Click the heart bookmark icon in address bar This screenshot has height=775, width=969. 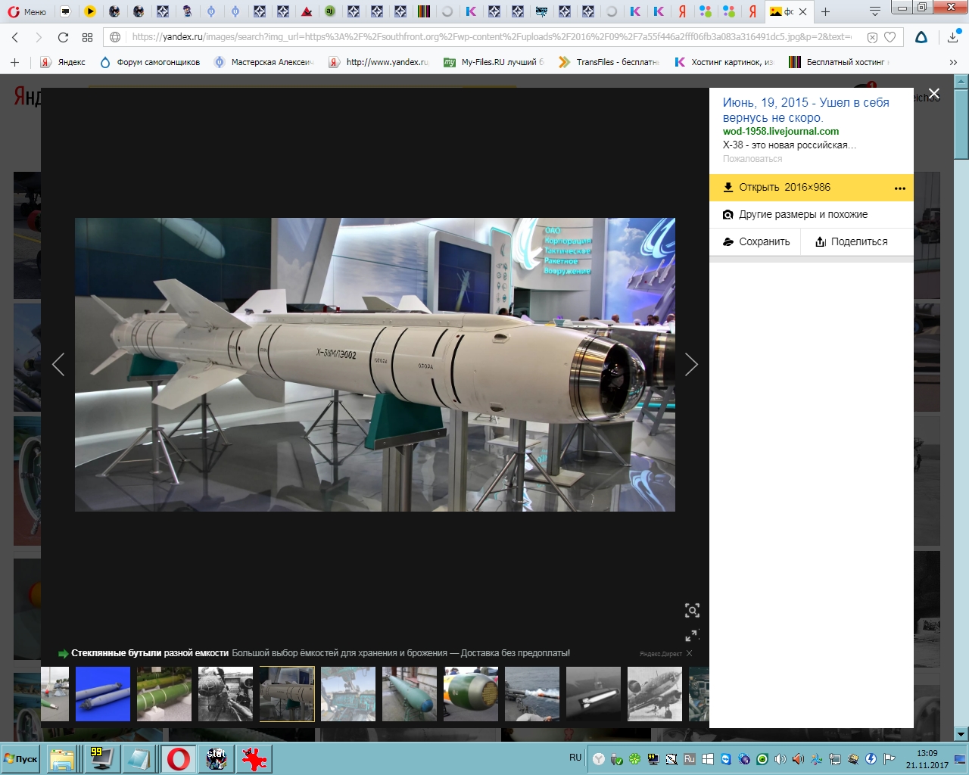coord(890,37)
